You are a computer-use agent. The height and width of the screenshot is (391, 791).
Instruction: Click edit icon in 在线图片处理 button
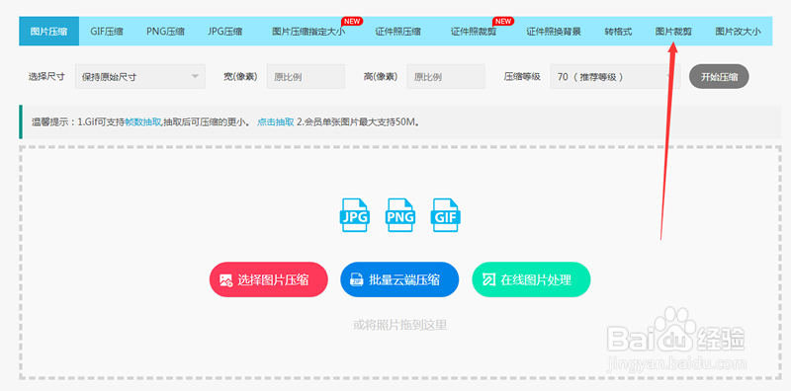pyautogui.click(x=488, y=280)
